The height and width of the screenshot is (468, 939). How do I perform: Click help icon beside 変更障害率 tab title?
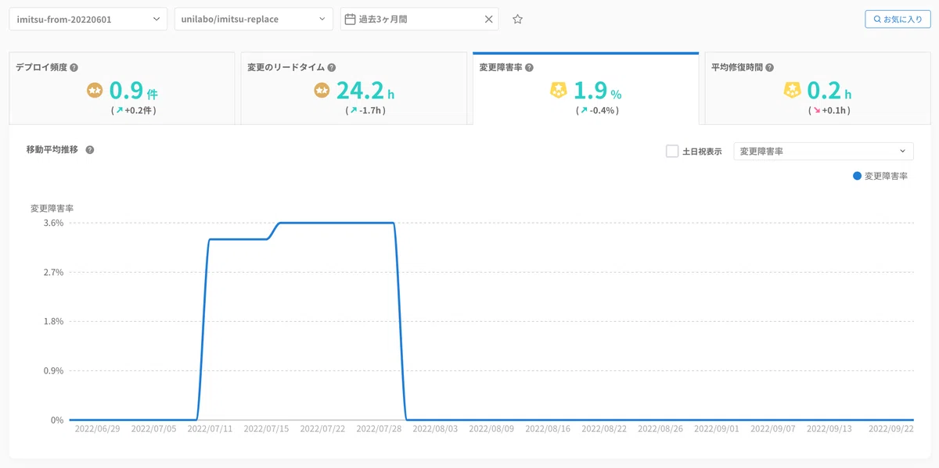click(x=529, y=68)
